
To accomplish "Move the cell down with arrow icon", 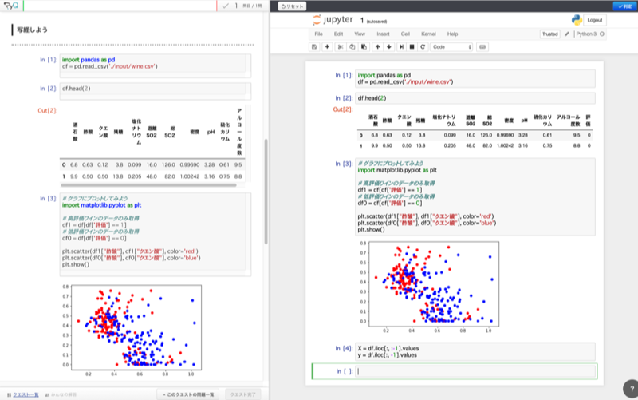I will click(x=388, y=47).
